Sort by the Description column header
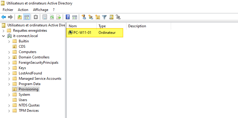The height and width of the screenshot is (118, 238). pyautogui.click(x=148, y=26)
